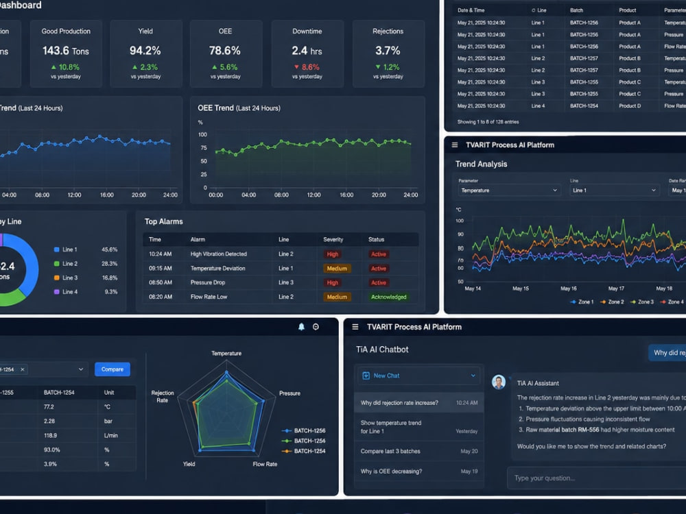
Task: Select the Flow Rate Low alarm text
Action: coord(209,297)
